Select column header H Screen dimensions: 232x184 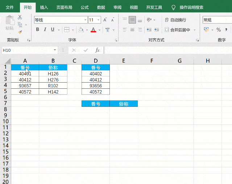tap(208, 61)
